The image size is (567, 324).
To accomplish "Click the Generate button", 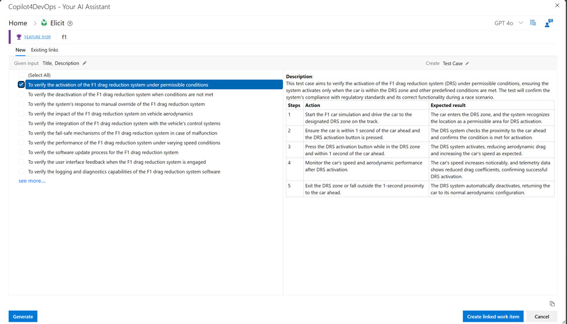I will pos(23,317).
